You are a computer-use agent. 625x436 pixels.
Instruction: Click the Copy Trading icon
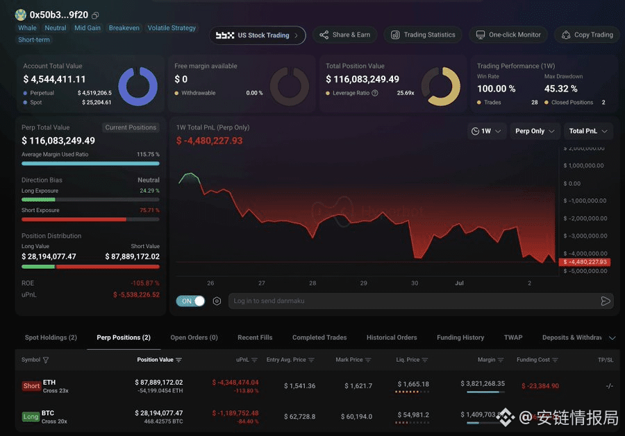click(x=565, y=35)
